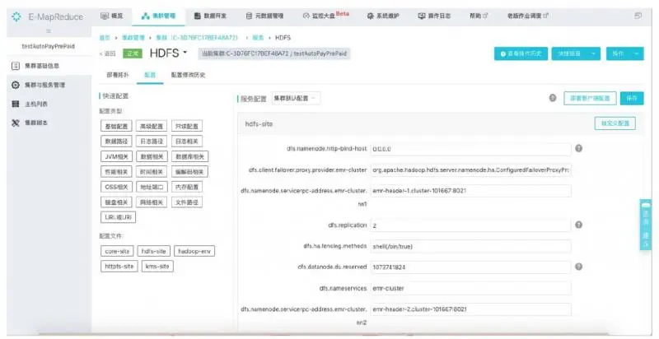659x339 pixels.
Task: Click the dfs.namenode.http-bind-host input field
Action: [x=470, y=149]
